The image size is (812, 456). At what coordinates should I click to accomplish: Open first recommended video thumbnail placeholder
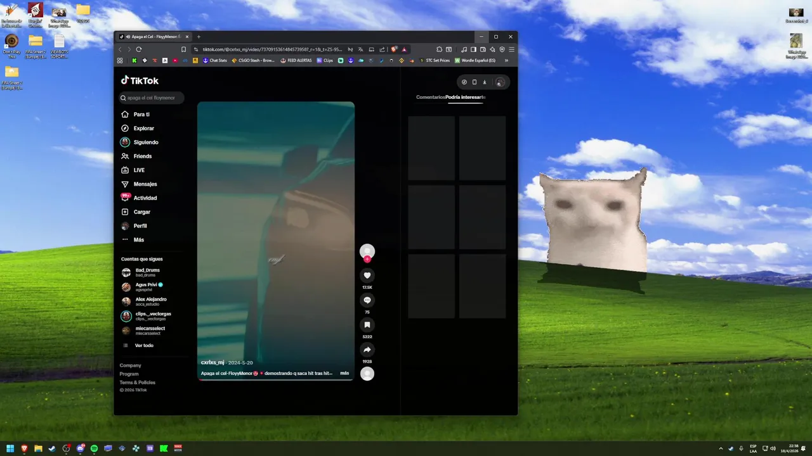pyautogui.click(x=431, y=148)
